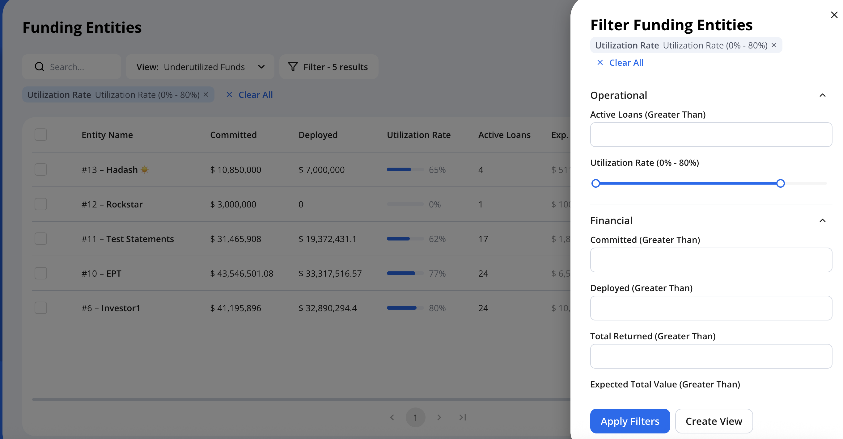Focus the Deployed (Greater Than) field
Viewport: 843px width, 439px height.
(711, 308)
